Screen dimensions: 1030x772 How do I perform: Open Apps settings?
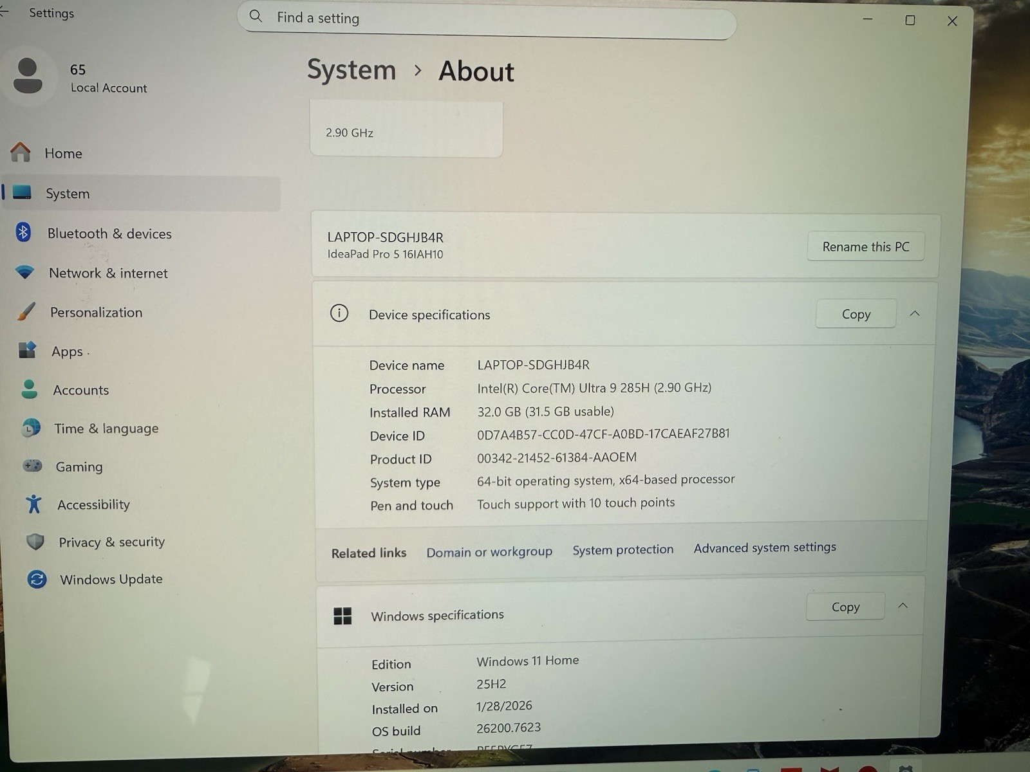click(x=146, y=351)
